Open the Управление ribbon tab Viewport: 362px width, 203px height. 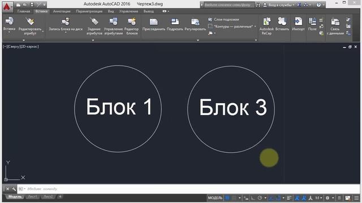pyautogui.click(x=128, y=11)
